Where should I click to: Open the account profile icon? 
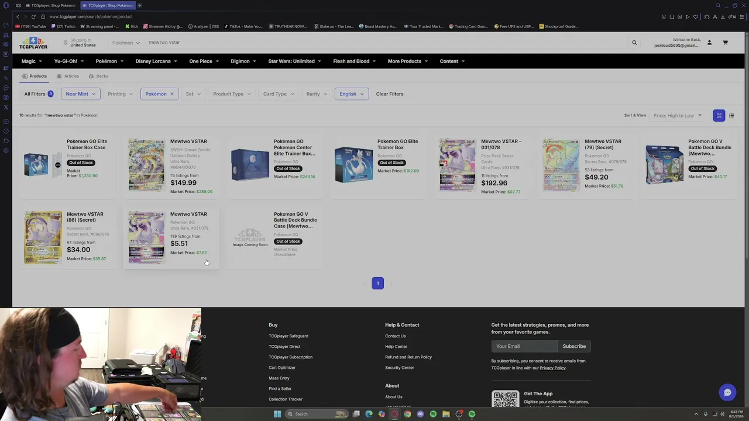[709, 42]
